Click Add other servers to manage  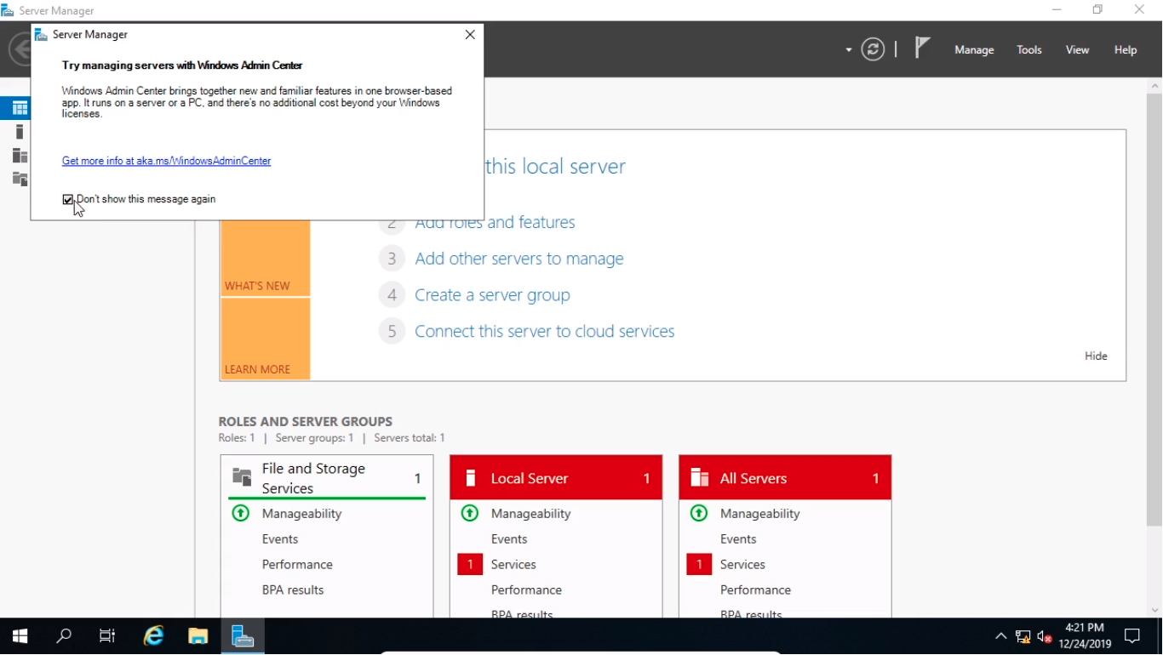point(518,259)
